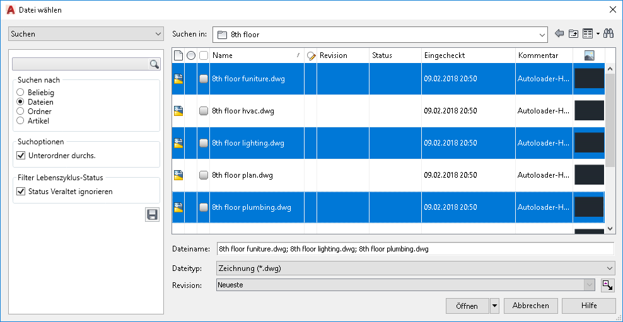Open the views menu icon
Image resolution: width=623 pixels, height=322 pixels.
(x=590, y=34)
